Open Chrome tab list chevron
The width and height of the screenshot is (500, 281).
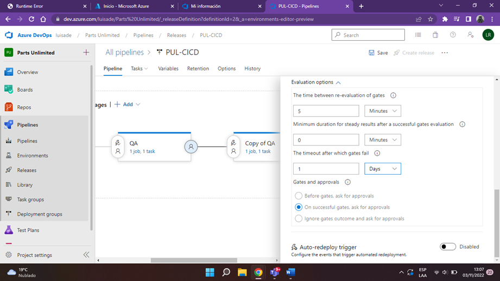441,5
